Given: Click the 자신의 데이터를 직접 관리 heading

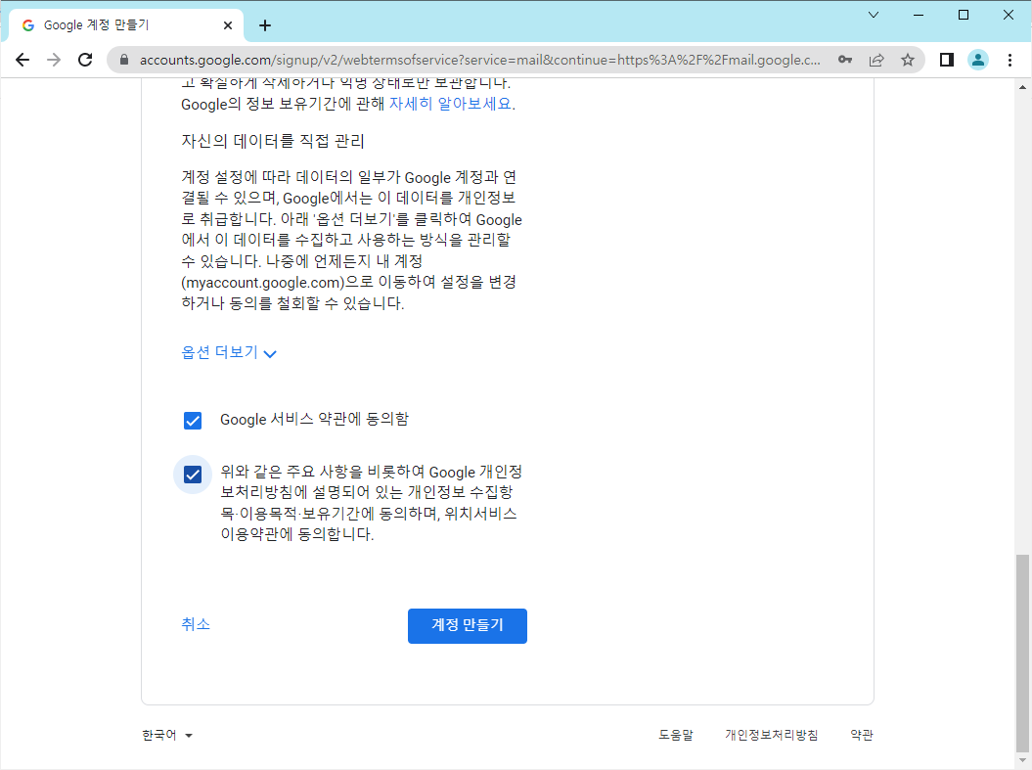Looking at the screenshot, I should [x=273, y=141].
